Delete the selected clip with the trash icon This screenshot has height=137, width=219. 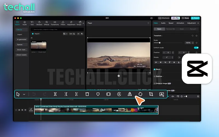click(87, 94)
